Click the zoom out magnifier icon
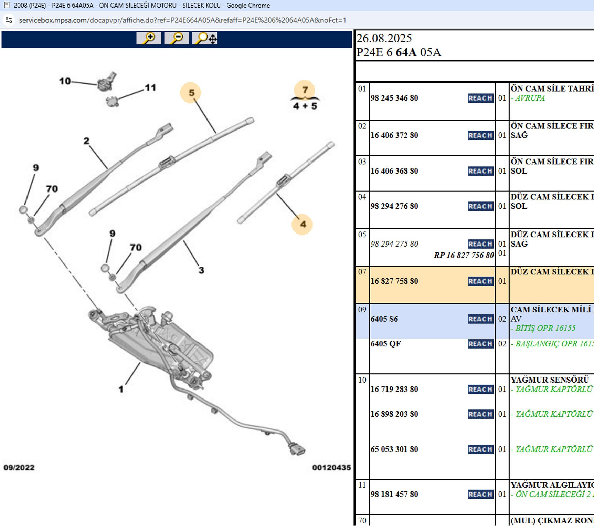The height and width of the screenshot is (529, 594). 177,38
